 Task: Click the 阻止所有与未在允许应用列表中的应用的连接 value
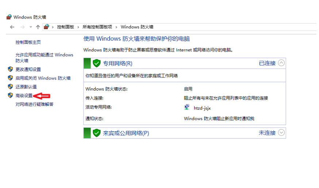point(226,98)
